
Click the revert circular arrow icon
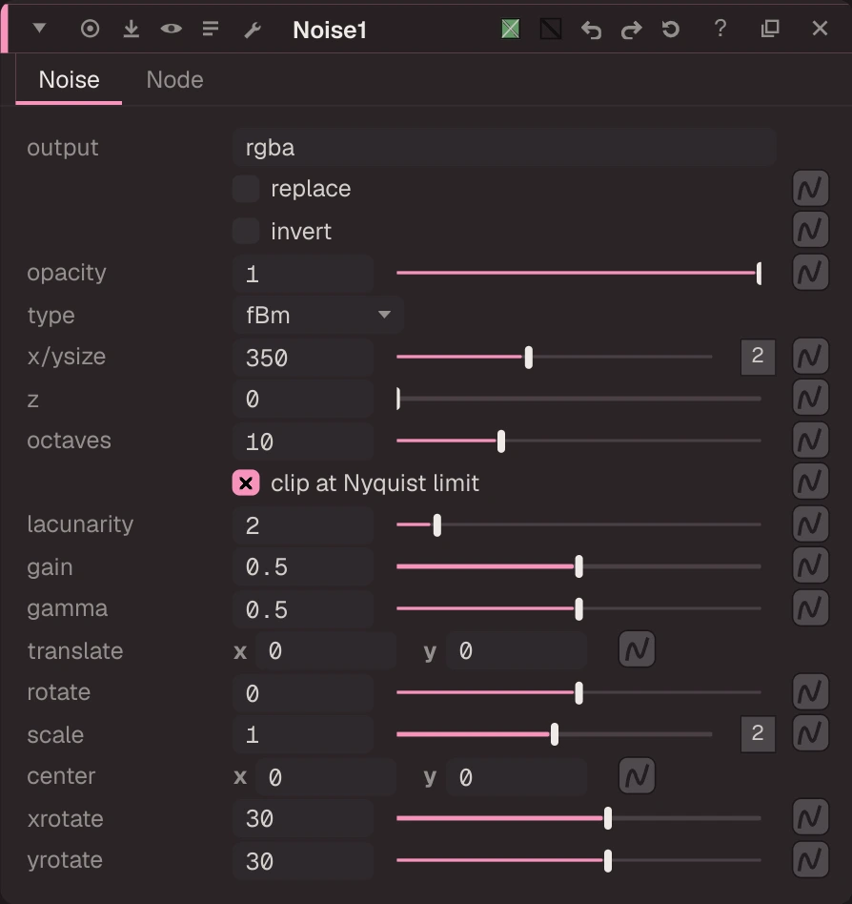(x=671, y=29)
